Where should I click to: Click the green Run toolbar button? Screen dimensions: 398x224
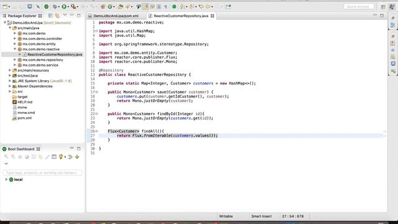[x=64, y=7]
